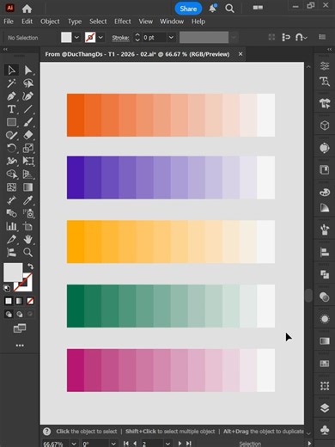Choose the Lasso tool
Image resolution: width=335 pixels, height=447 pixels.
pos(28,83)
